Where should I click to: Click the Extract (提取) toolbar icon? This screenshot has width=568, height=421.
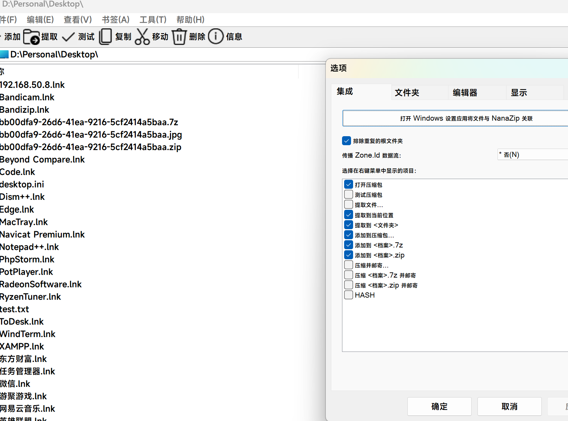click(31, 37)
